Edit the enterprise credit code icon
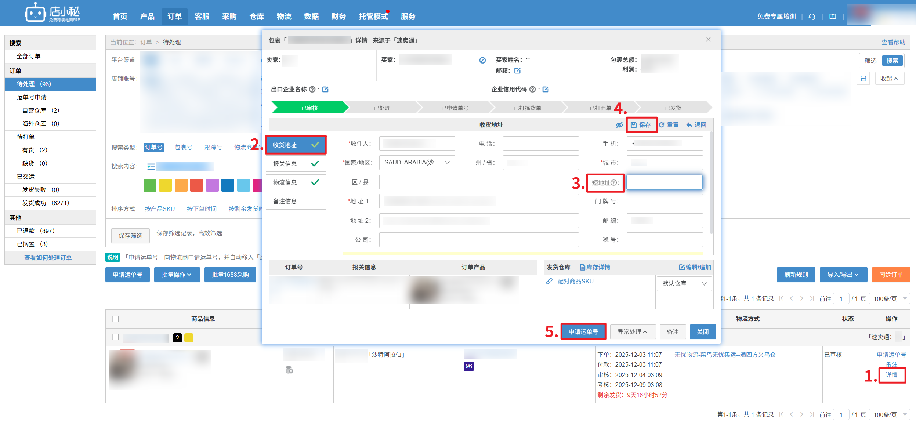The width and height of the screenshot is (916, 428). (x=546, y=89)
